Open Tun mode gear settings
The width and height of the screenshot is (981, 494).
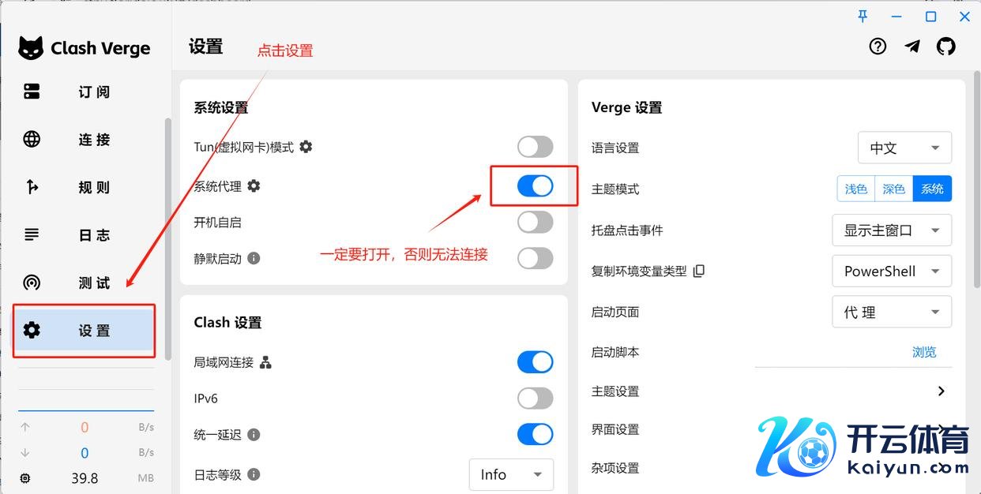click(x=306, y=147)
